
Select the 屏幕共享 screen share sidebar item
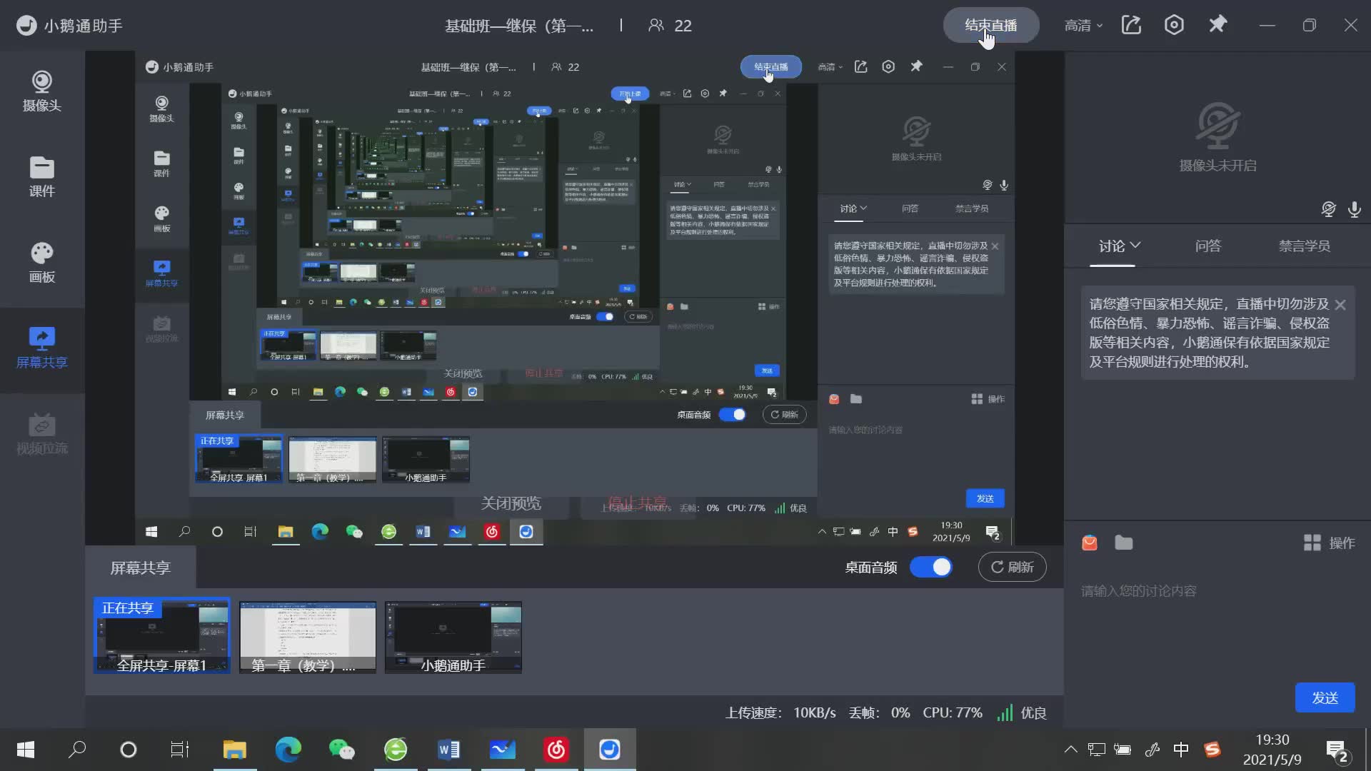[x=41, y=348]
